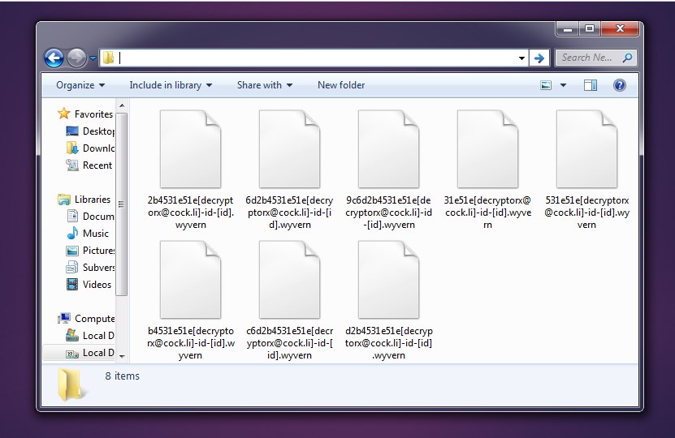Select file 6d2b4531e51e...wyvern icon

point(289,149)
